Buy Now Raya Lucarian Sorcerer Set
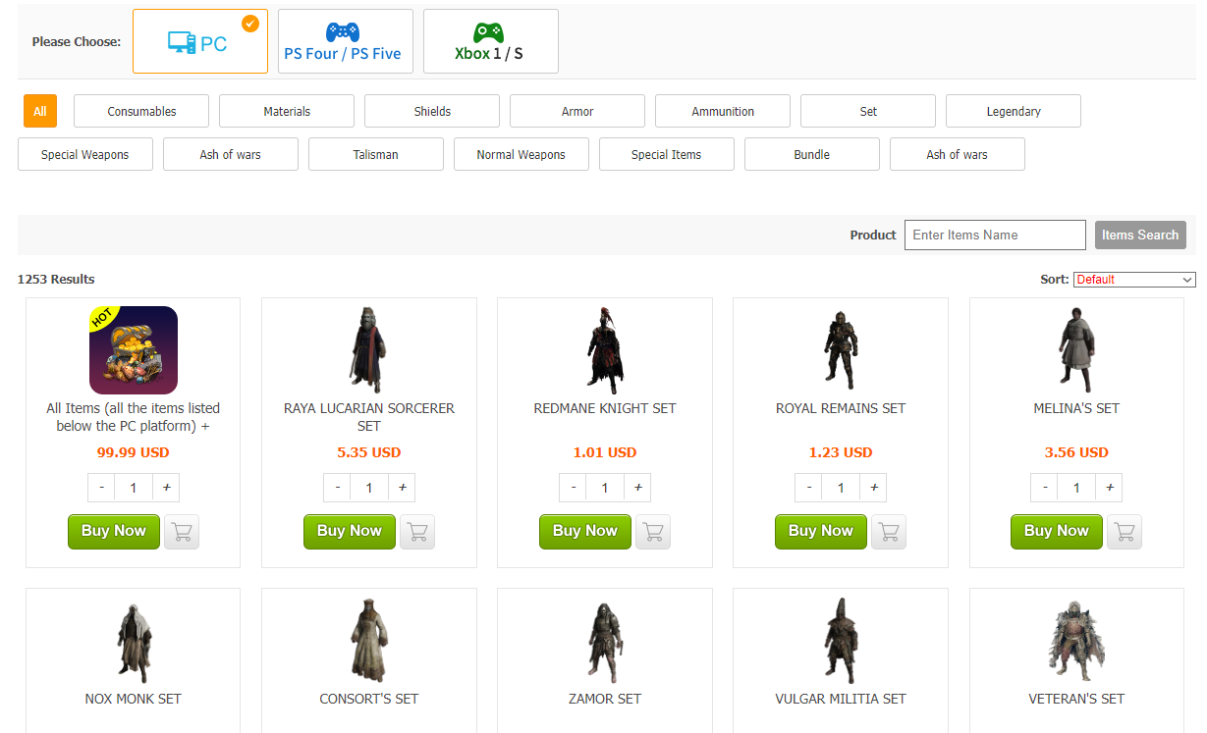1207x733 pixels. click(x=350, y=532)
